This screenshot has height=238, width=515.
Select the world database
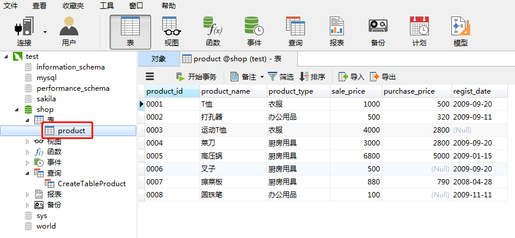pos(46,226)
